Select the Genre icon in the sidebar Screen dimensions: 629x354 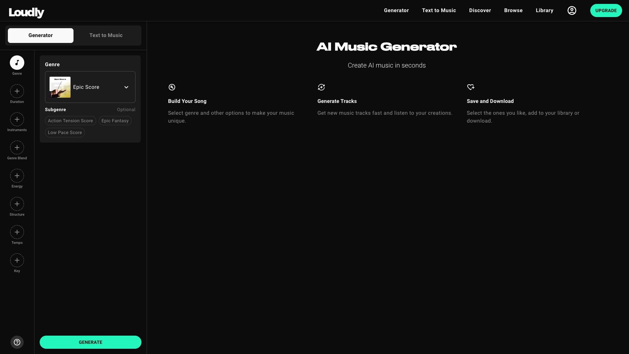pos(17,62)
